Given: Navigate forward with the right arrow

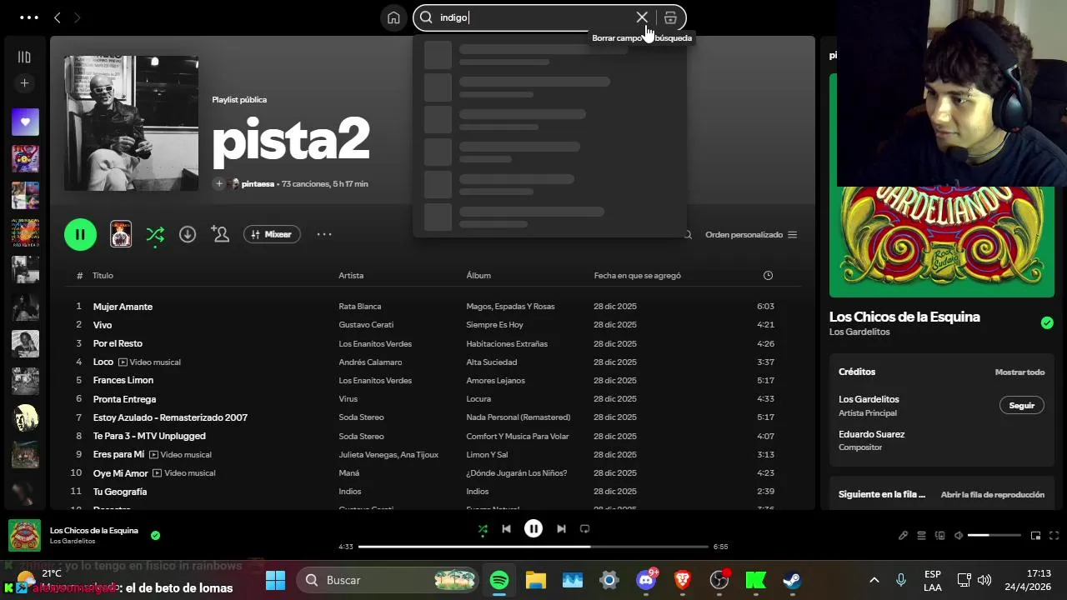Looking at the screenshot, I should click(77, 17).
